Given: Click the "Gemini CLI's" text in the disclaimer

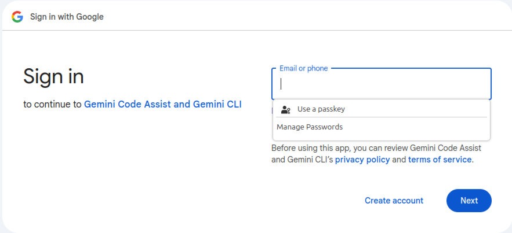Looking at the screenshot, I should [x=310, y=160].
